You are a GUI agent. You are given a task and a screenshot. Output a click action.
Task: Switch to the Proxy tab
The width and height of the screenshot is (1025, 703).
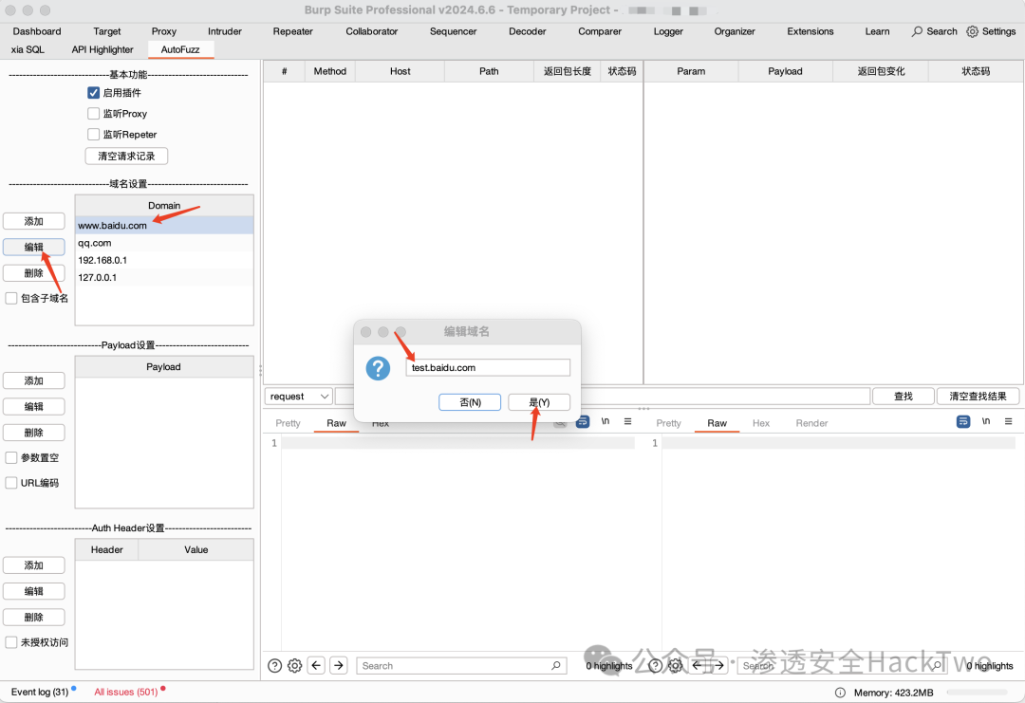(x=164, y=31)
